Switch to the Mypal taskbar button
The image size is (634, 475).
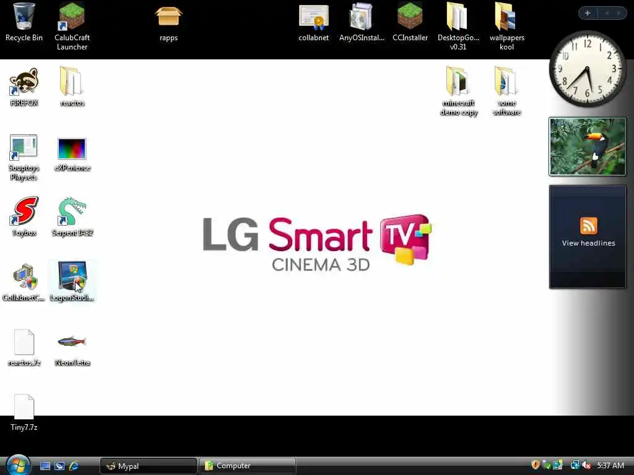click(x=148, y=466)
